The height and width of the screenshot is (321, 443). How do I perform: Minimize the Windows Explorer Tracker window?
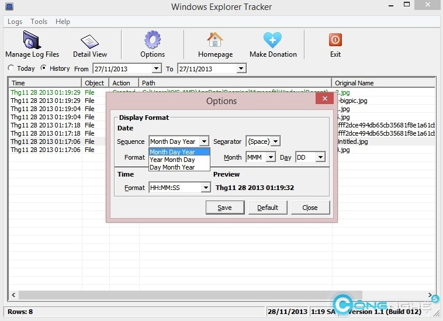point(391,5)
